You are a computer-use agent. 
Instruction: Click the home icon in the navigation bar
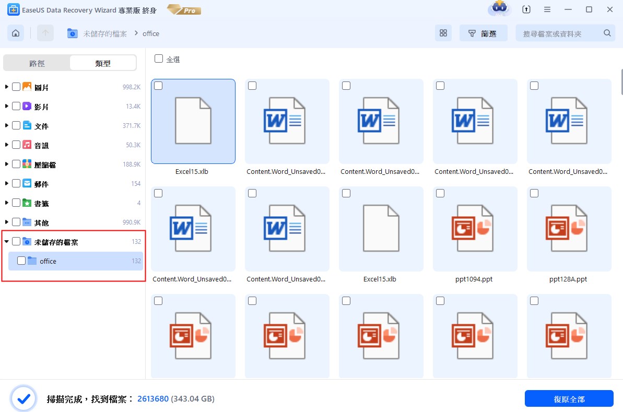click(x=15, y=32)
